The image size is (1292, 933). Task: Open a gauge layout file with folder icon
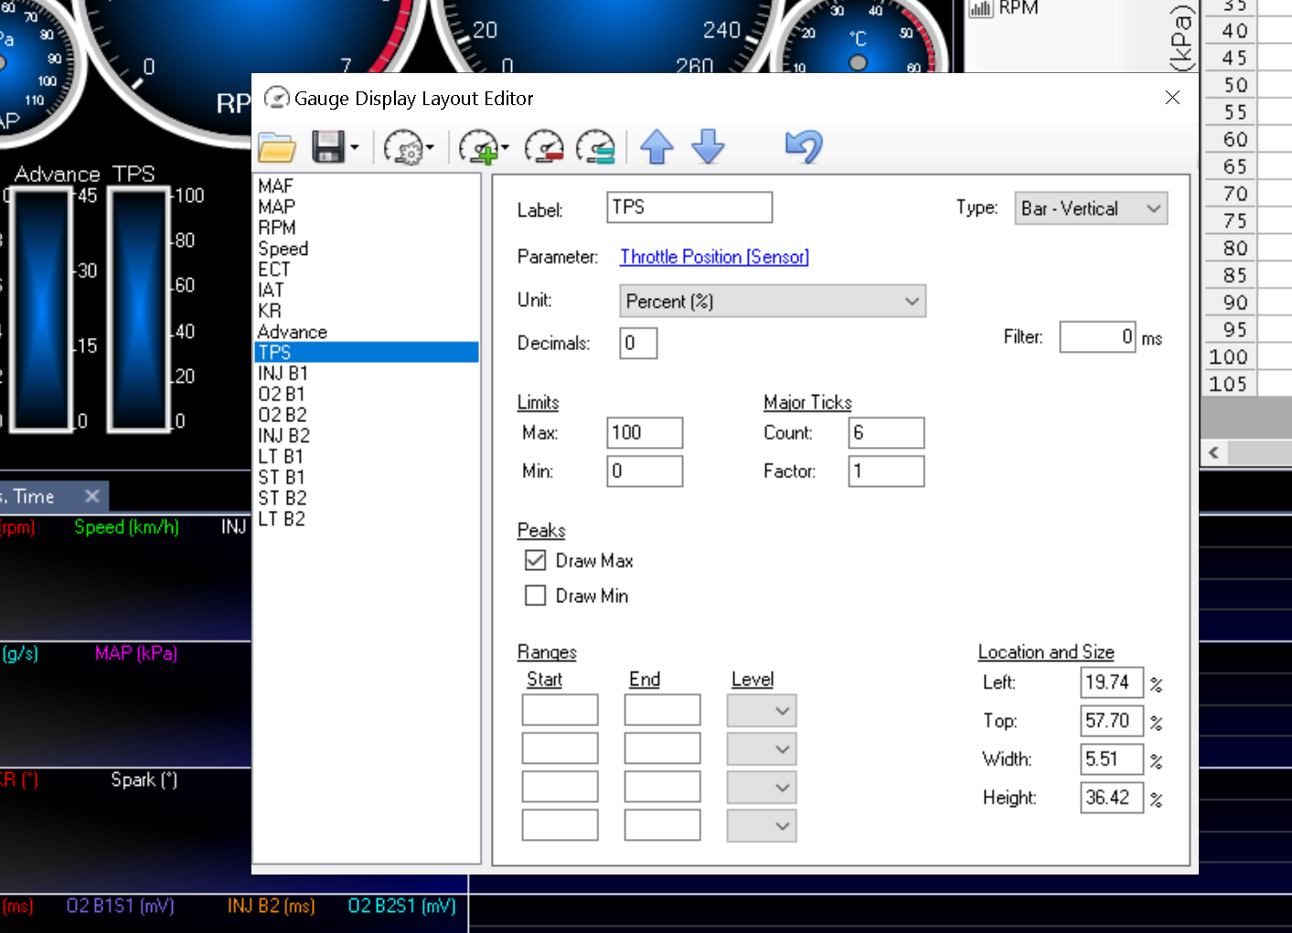[x=277, y=147]
